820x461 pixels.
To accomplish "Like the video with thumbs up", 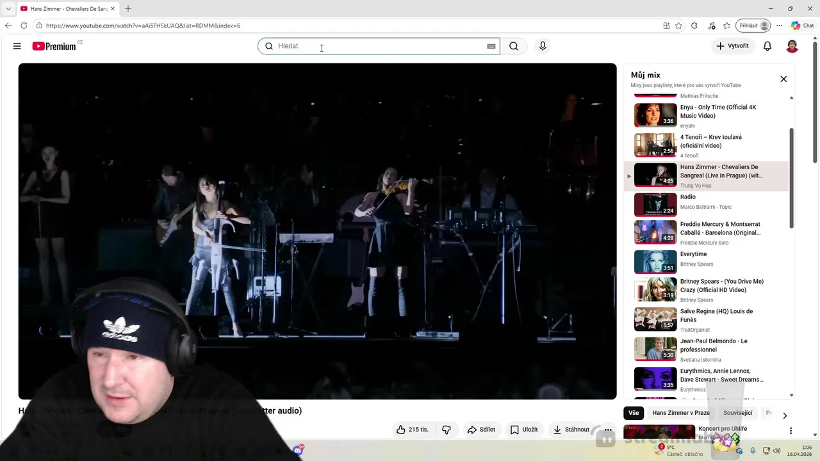I will coord(412,430).
